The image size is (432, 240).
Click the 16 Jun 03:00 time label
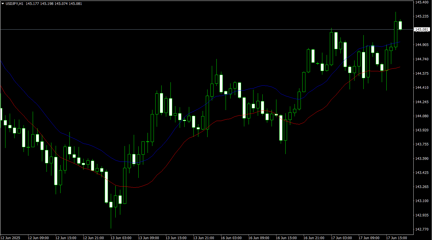[x=231, y=238]
